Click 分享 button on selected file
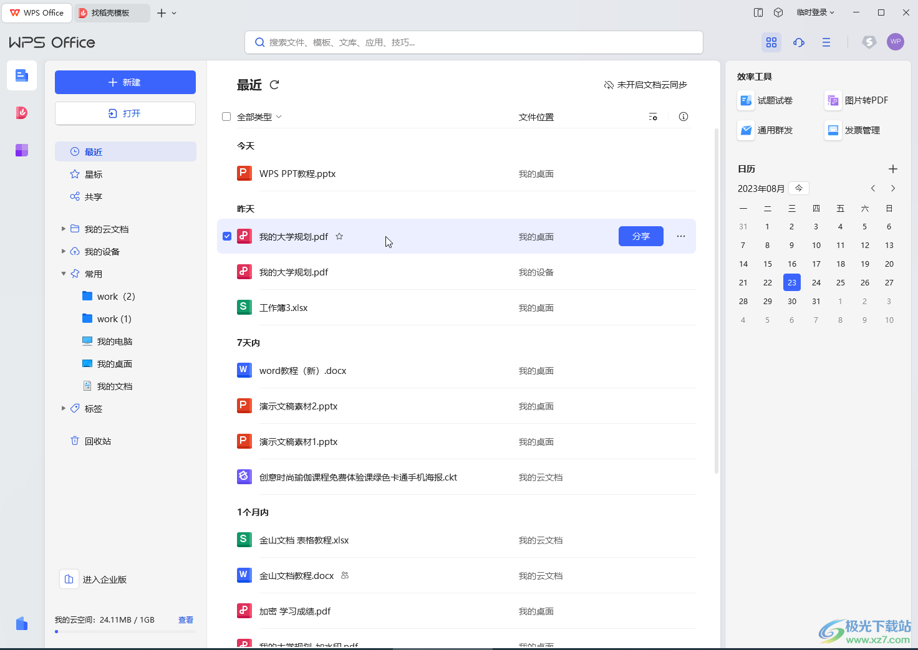Screen dimensions: 918x650 click(x=641, y=236)
